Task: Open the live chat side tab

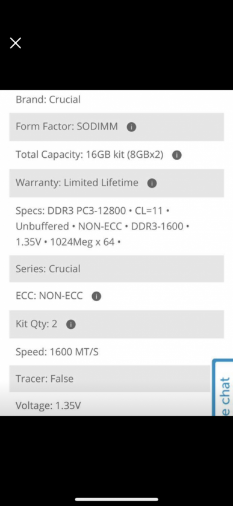Action: point(223,387)
